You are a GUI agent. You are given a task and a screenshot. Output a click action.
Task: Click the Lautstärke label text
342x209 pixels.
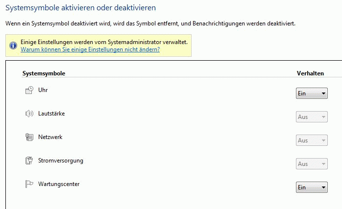[51, 114]
